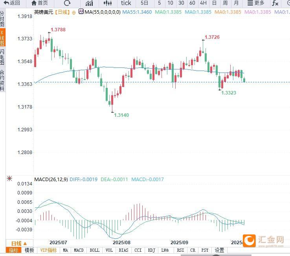Open the line chart style icon
The width and height of the screenshot is (290, 256).
(89, 3)
